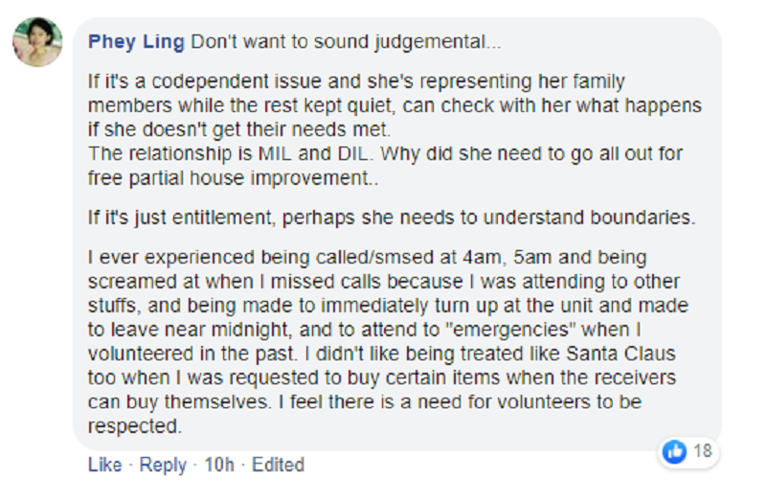Viewport: 766px width, 481px height.
Task: Open the 10h comment timestamp
Action: point(219,465)
